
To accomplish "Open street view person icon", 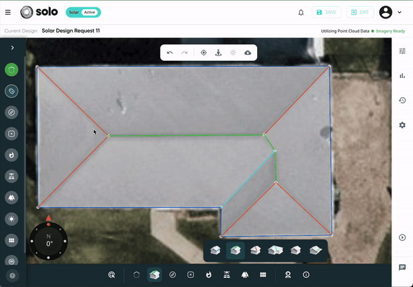I will pyautogui.click(x=218, y=53).
